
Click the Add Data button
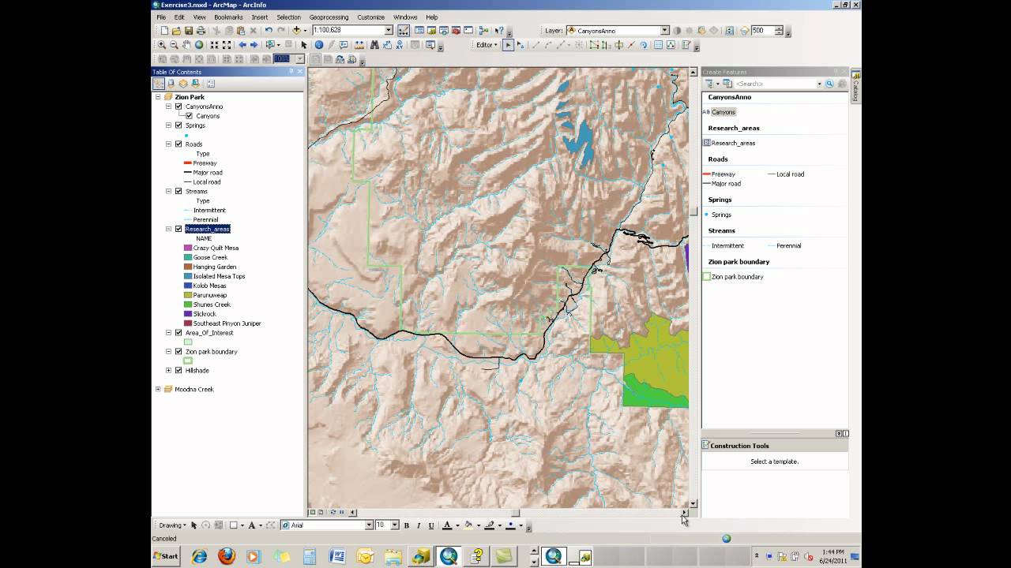pos(297,31)
